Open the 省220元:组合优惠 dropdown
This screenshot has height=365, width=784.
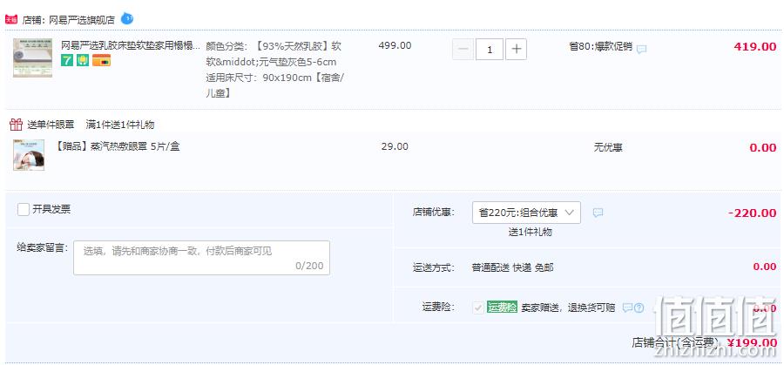pos(526,213)
